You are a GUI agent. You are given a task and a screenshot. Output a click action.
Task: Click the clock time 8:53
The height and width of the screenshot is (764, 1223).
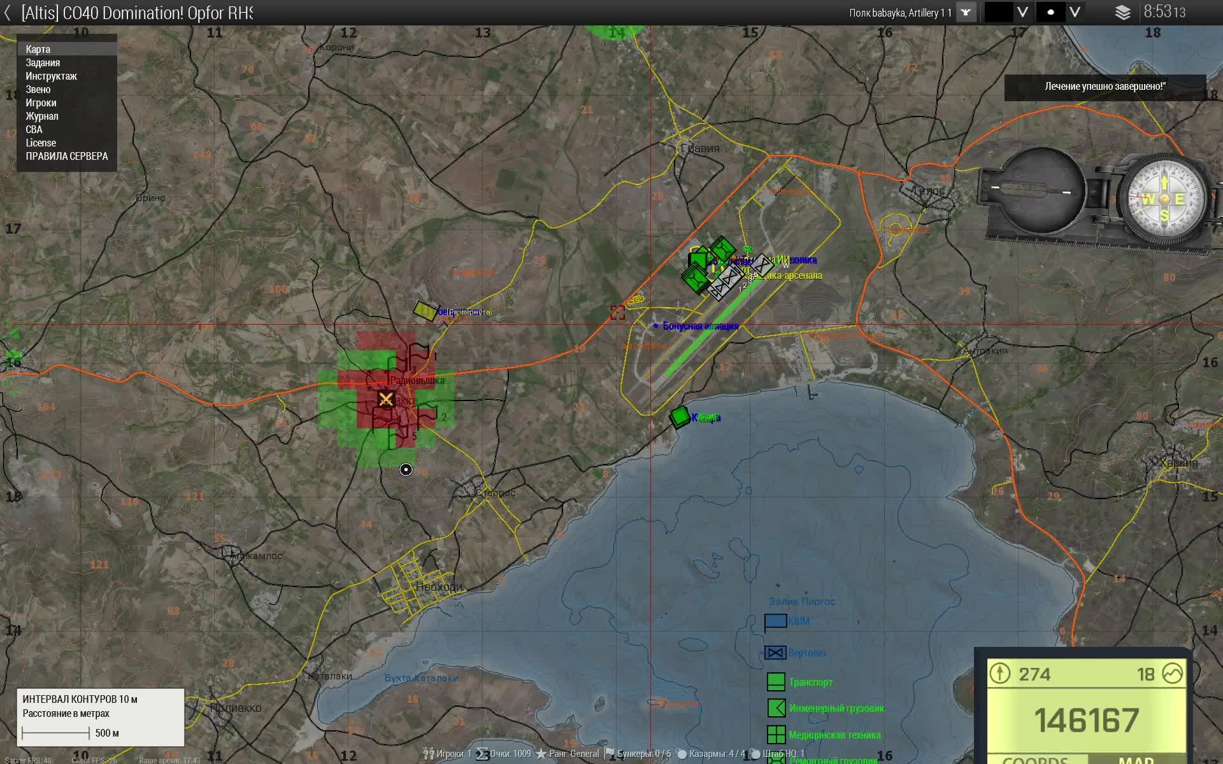[1164, 11]
